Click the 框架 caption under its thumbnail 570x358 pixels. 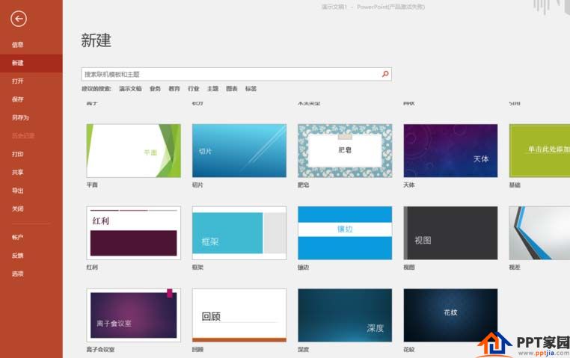197,268
